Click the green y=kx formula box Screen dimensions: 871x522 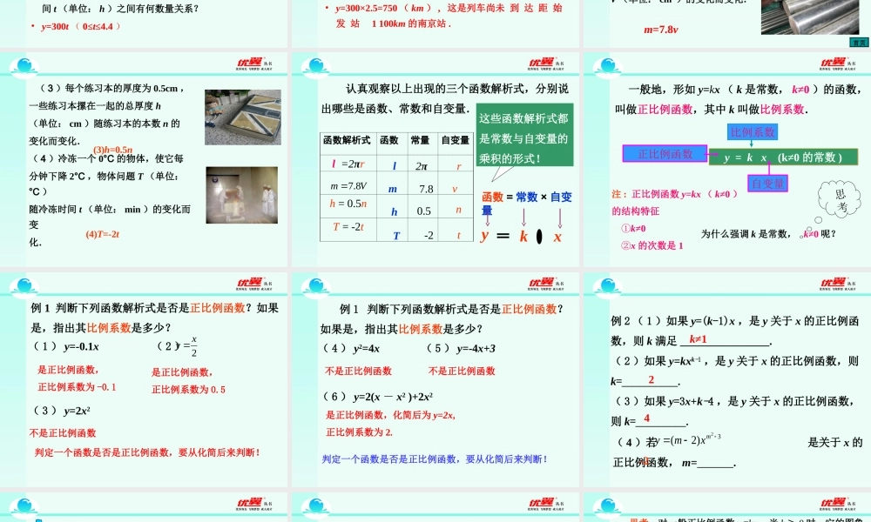(783, 157)
